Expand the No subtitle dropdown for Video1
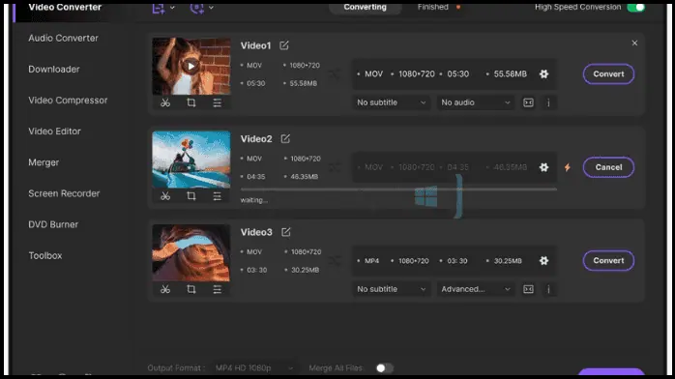 tap(391, 102)
